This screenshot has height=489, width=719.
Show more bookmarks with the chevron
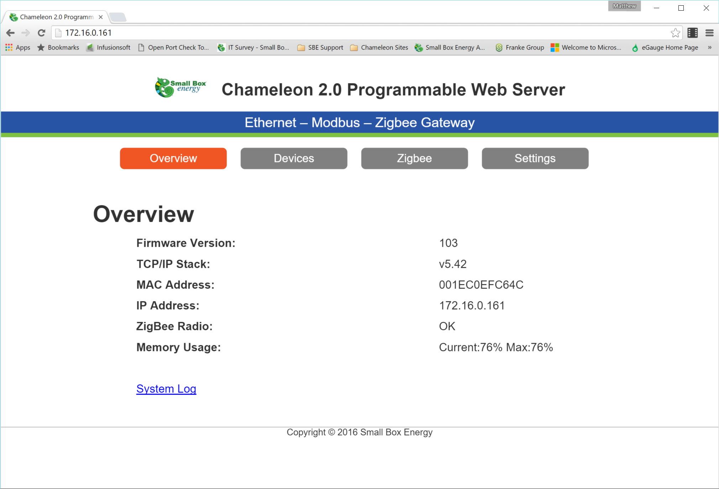[x=709, y=47]
